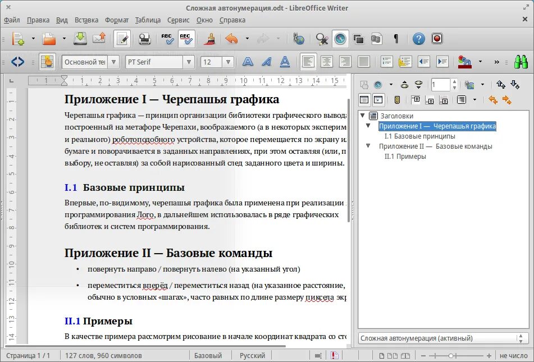The image size is (534, 362).
Task: Click the single-page view icon in status bar
Action: coord(381,355)
